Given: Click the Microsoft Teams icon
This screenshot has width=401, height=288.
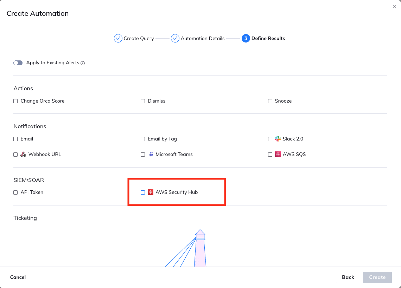Looking at the screenshot, I should pos(151,154).
